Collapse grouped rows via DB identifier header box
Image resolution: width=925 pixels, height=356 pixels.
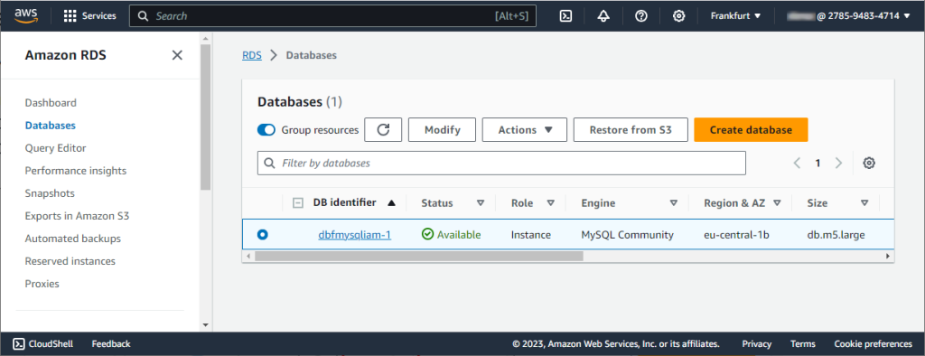pos(298,203)
